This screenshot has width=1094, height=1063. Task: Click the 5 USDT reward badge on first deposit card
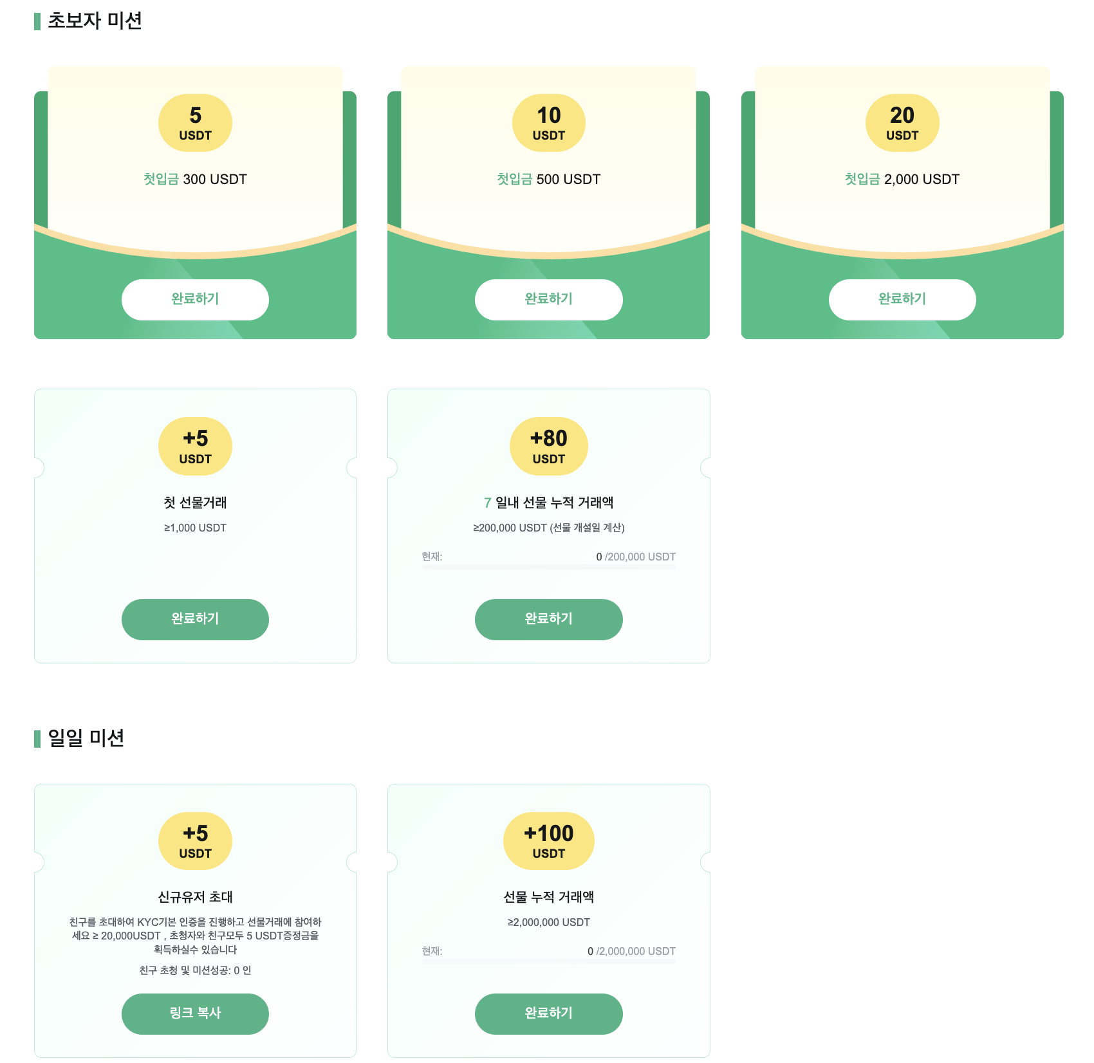(195, 122)
